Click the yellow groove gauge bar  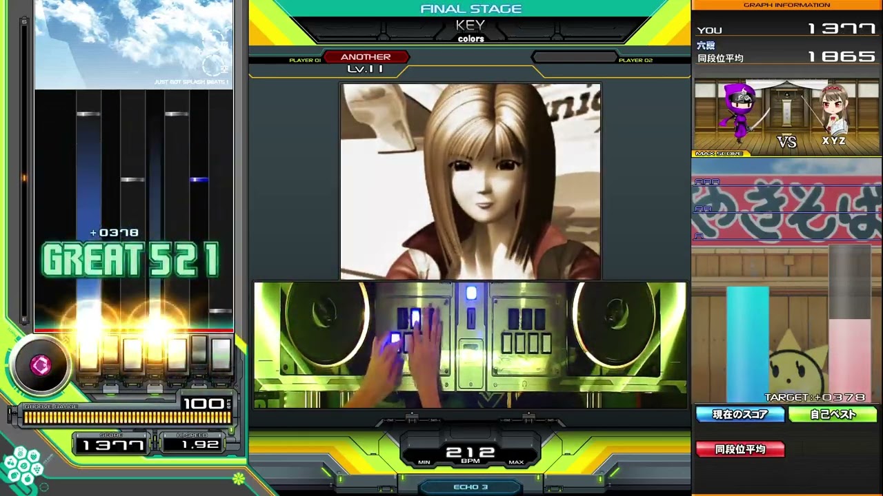click(x=128, y=417)
